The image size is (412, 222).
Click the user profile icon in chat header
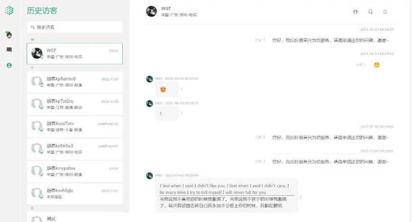point(355,12)
